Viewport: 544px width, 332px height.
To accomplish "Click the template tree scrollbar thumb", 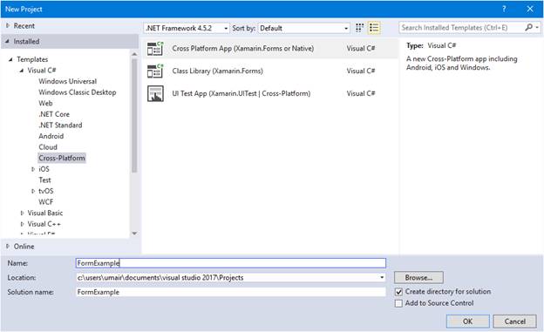I will click(134, 115).
